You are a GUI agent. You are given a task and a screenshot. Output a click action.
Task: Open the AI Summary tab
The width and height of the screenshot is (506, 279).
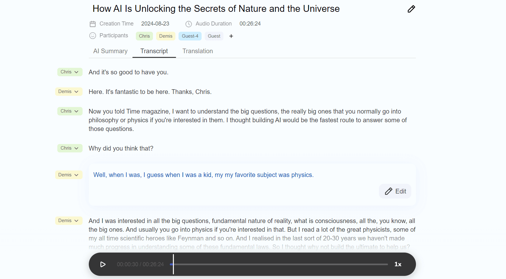(110, 51)
